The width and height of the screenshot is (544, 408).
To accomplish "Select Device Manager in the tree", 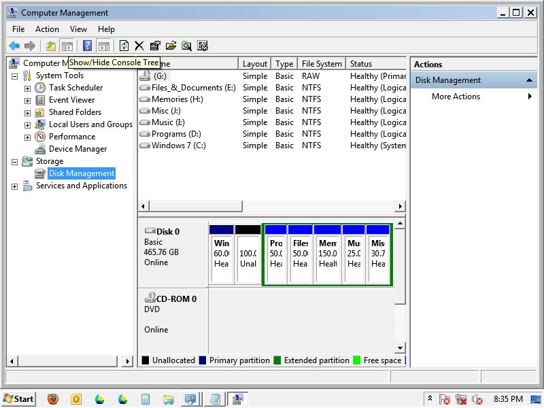I will pos(78,149).
